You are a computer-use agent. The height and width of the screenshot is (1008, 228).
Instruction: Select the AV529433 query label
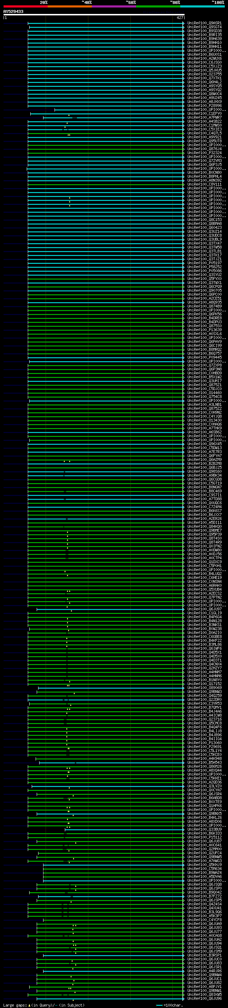click(x=13, y=12)
